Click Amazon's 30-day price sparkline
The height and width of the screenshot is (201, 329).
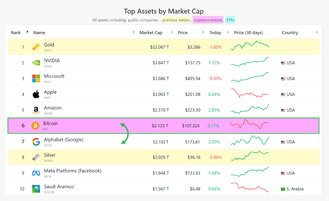pyautogui.click(x=250, y=109)
